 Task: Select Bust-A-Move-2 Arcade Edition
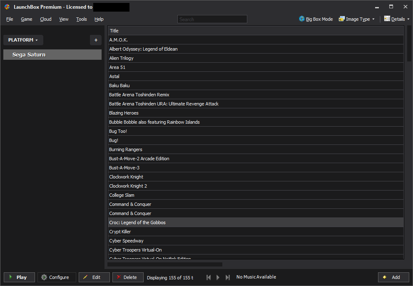click(256, 159)
